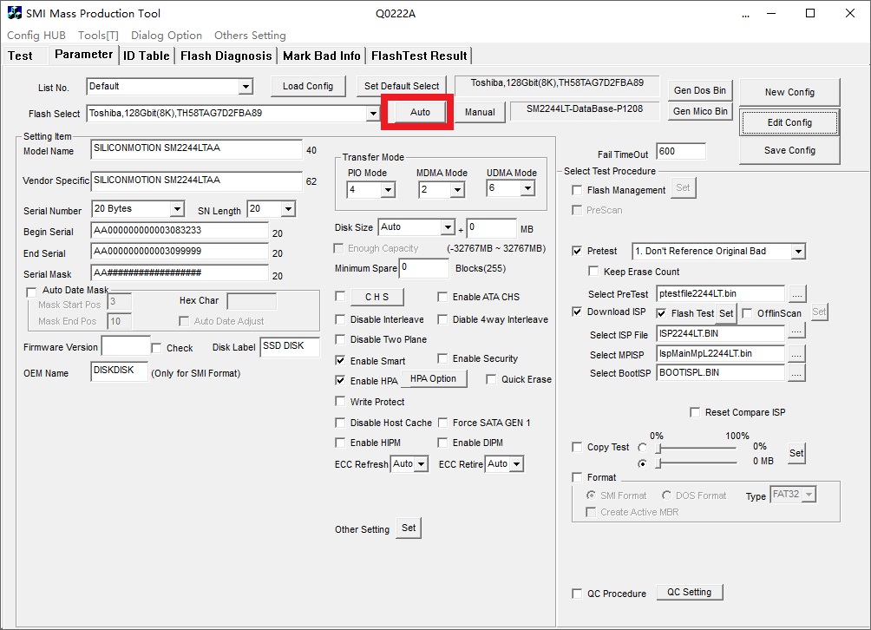Enable the Write Protect checkbox
The image size is (871, 630).
point(340,402)
